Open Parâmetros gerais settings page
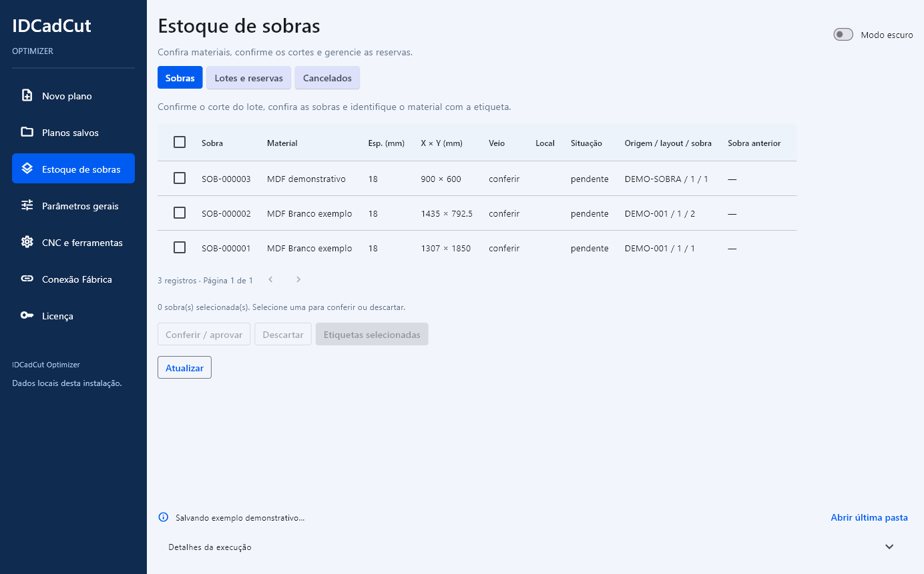This screenshot has height=574, width=924. click(x=73, y=205)
